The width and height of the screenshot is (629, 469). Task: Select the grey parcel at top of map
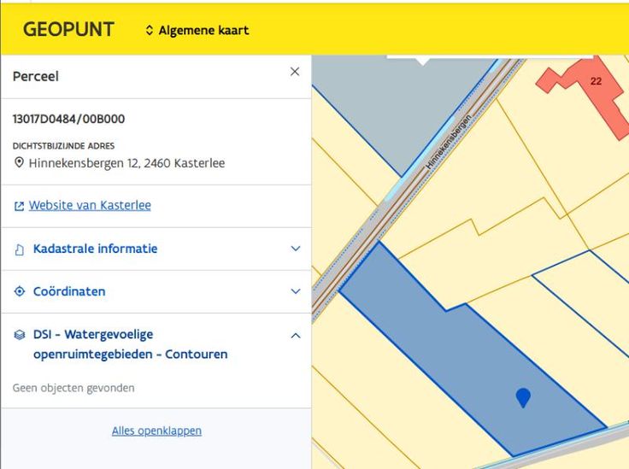click(376, 111)
